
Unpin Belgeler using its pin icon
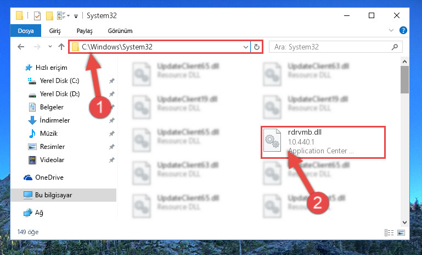pos(112,107)
